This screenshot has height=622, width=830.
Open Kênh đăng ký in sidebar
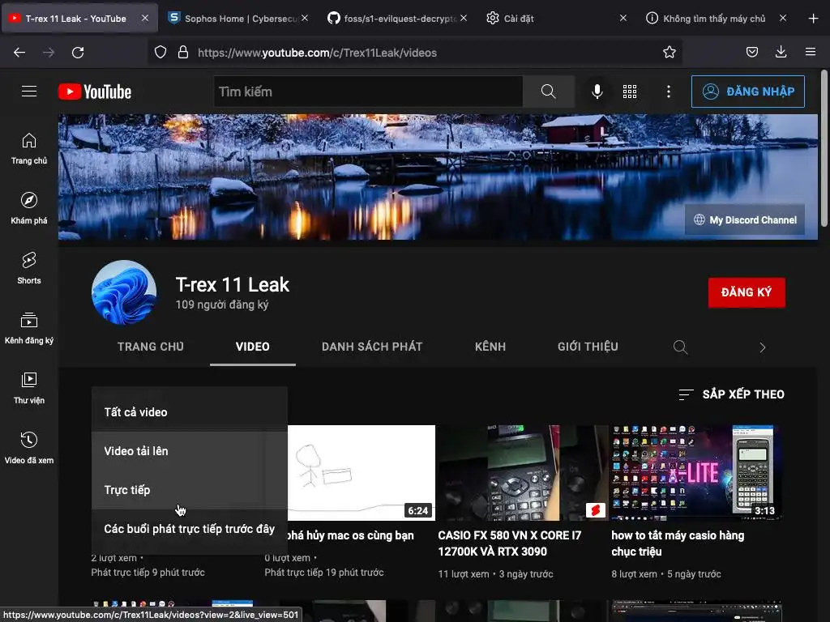click(29, 328)
